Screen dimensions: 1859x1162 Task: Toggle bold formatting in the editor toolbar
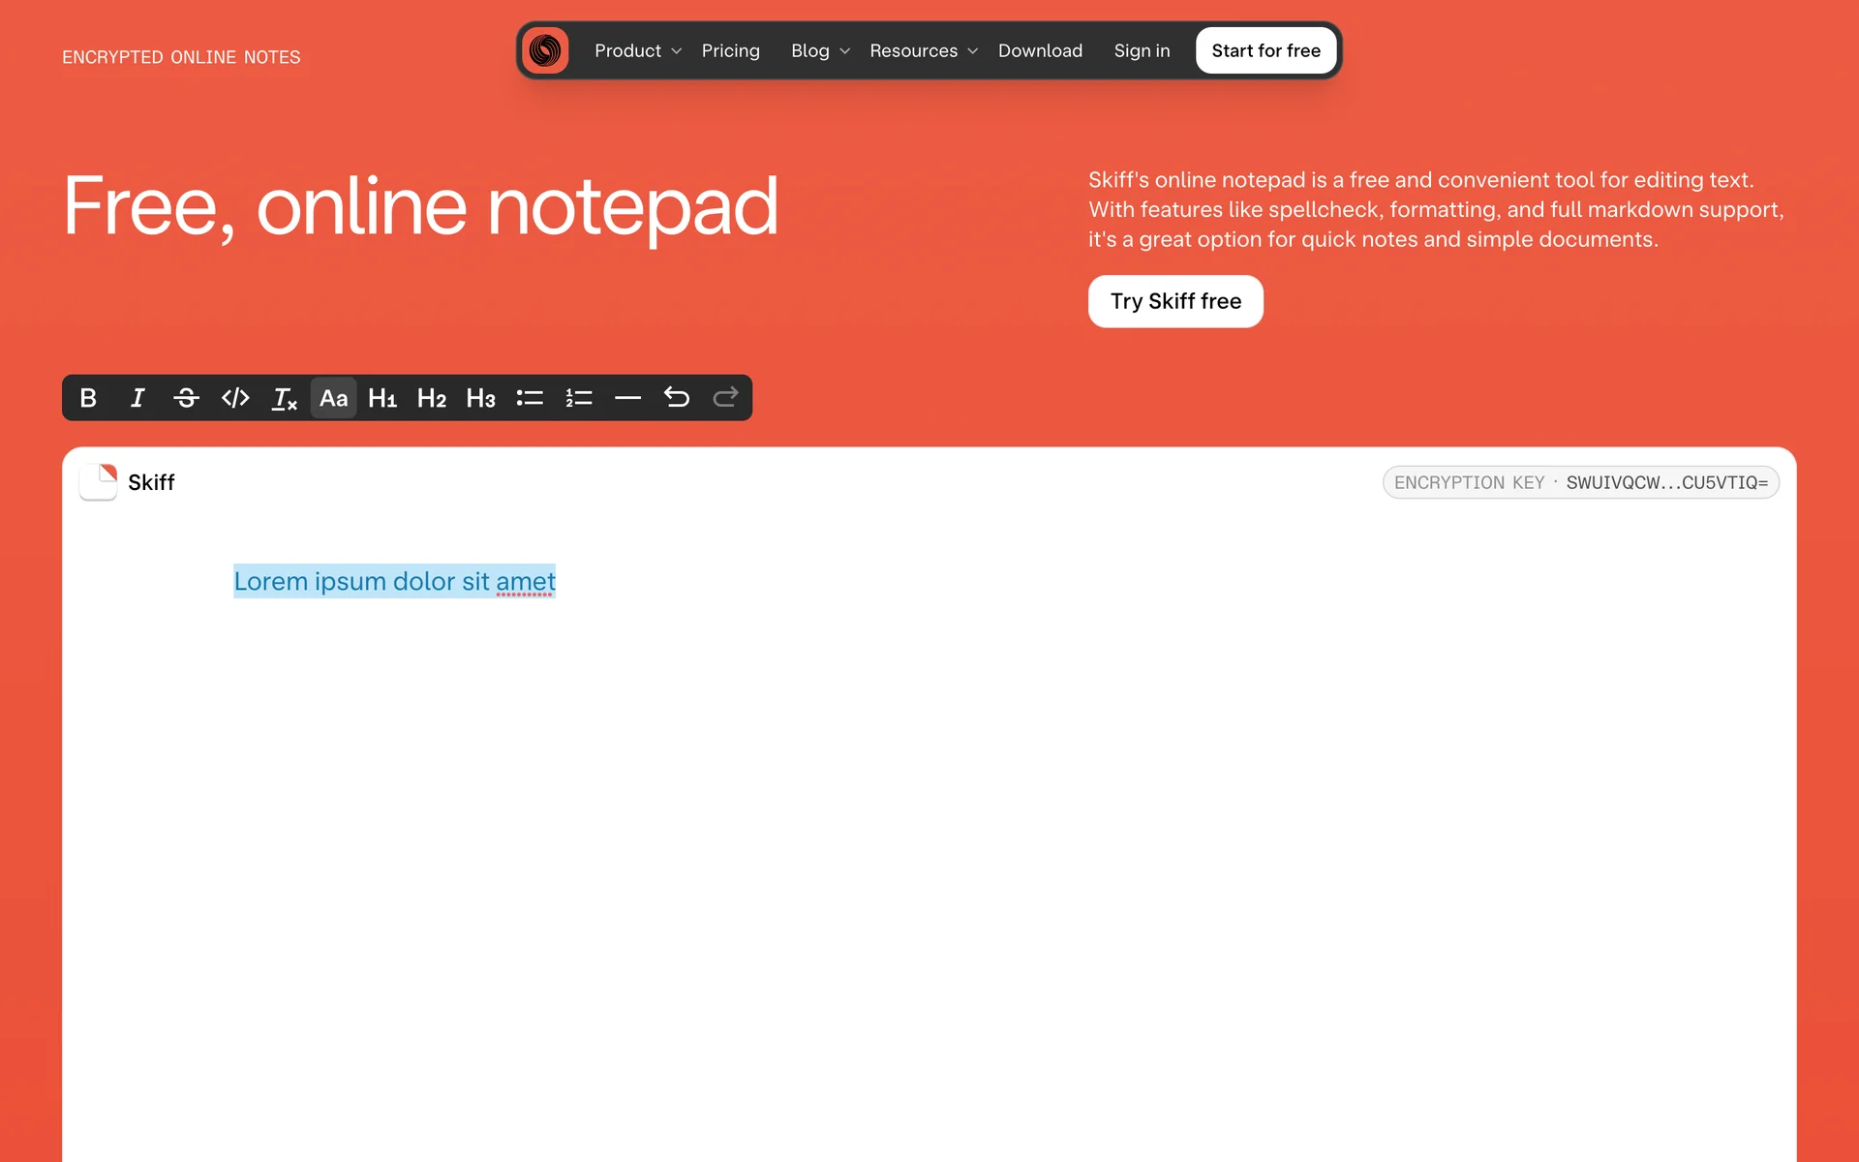click(88, 398)
